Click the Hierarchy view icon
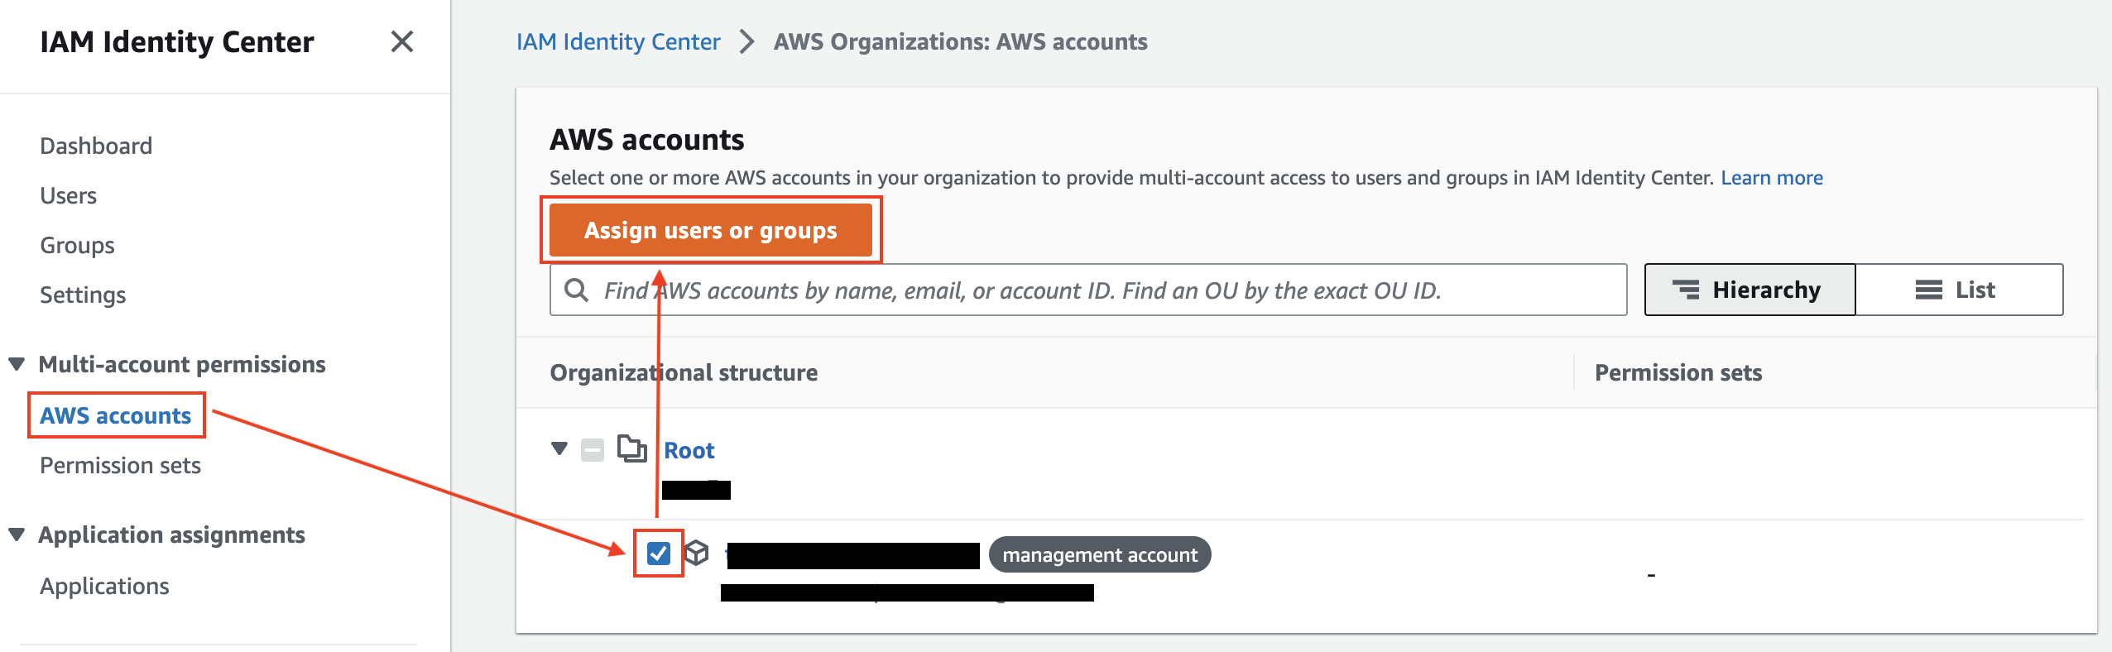The width and height of the screenshot is (2112, 652). pos(1686,290)
